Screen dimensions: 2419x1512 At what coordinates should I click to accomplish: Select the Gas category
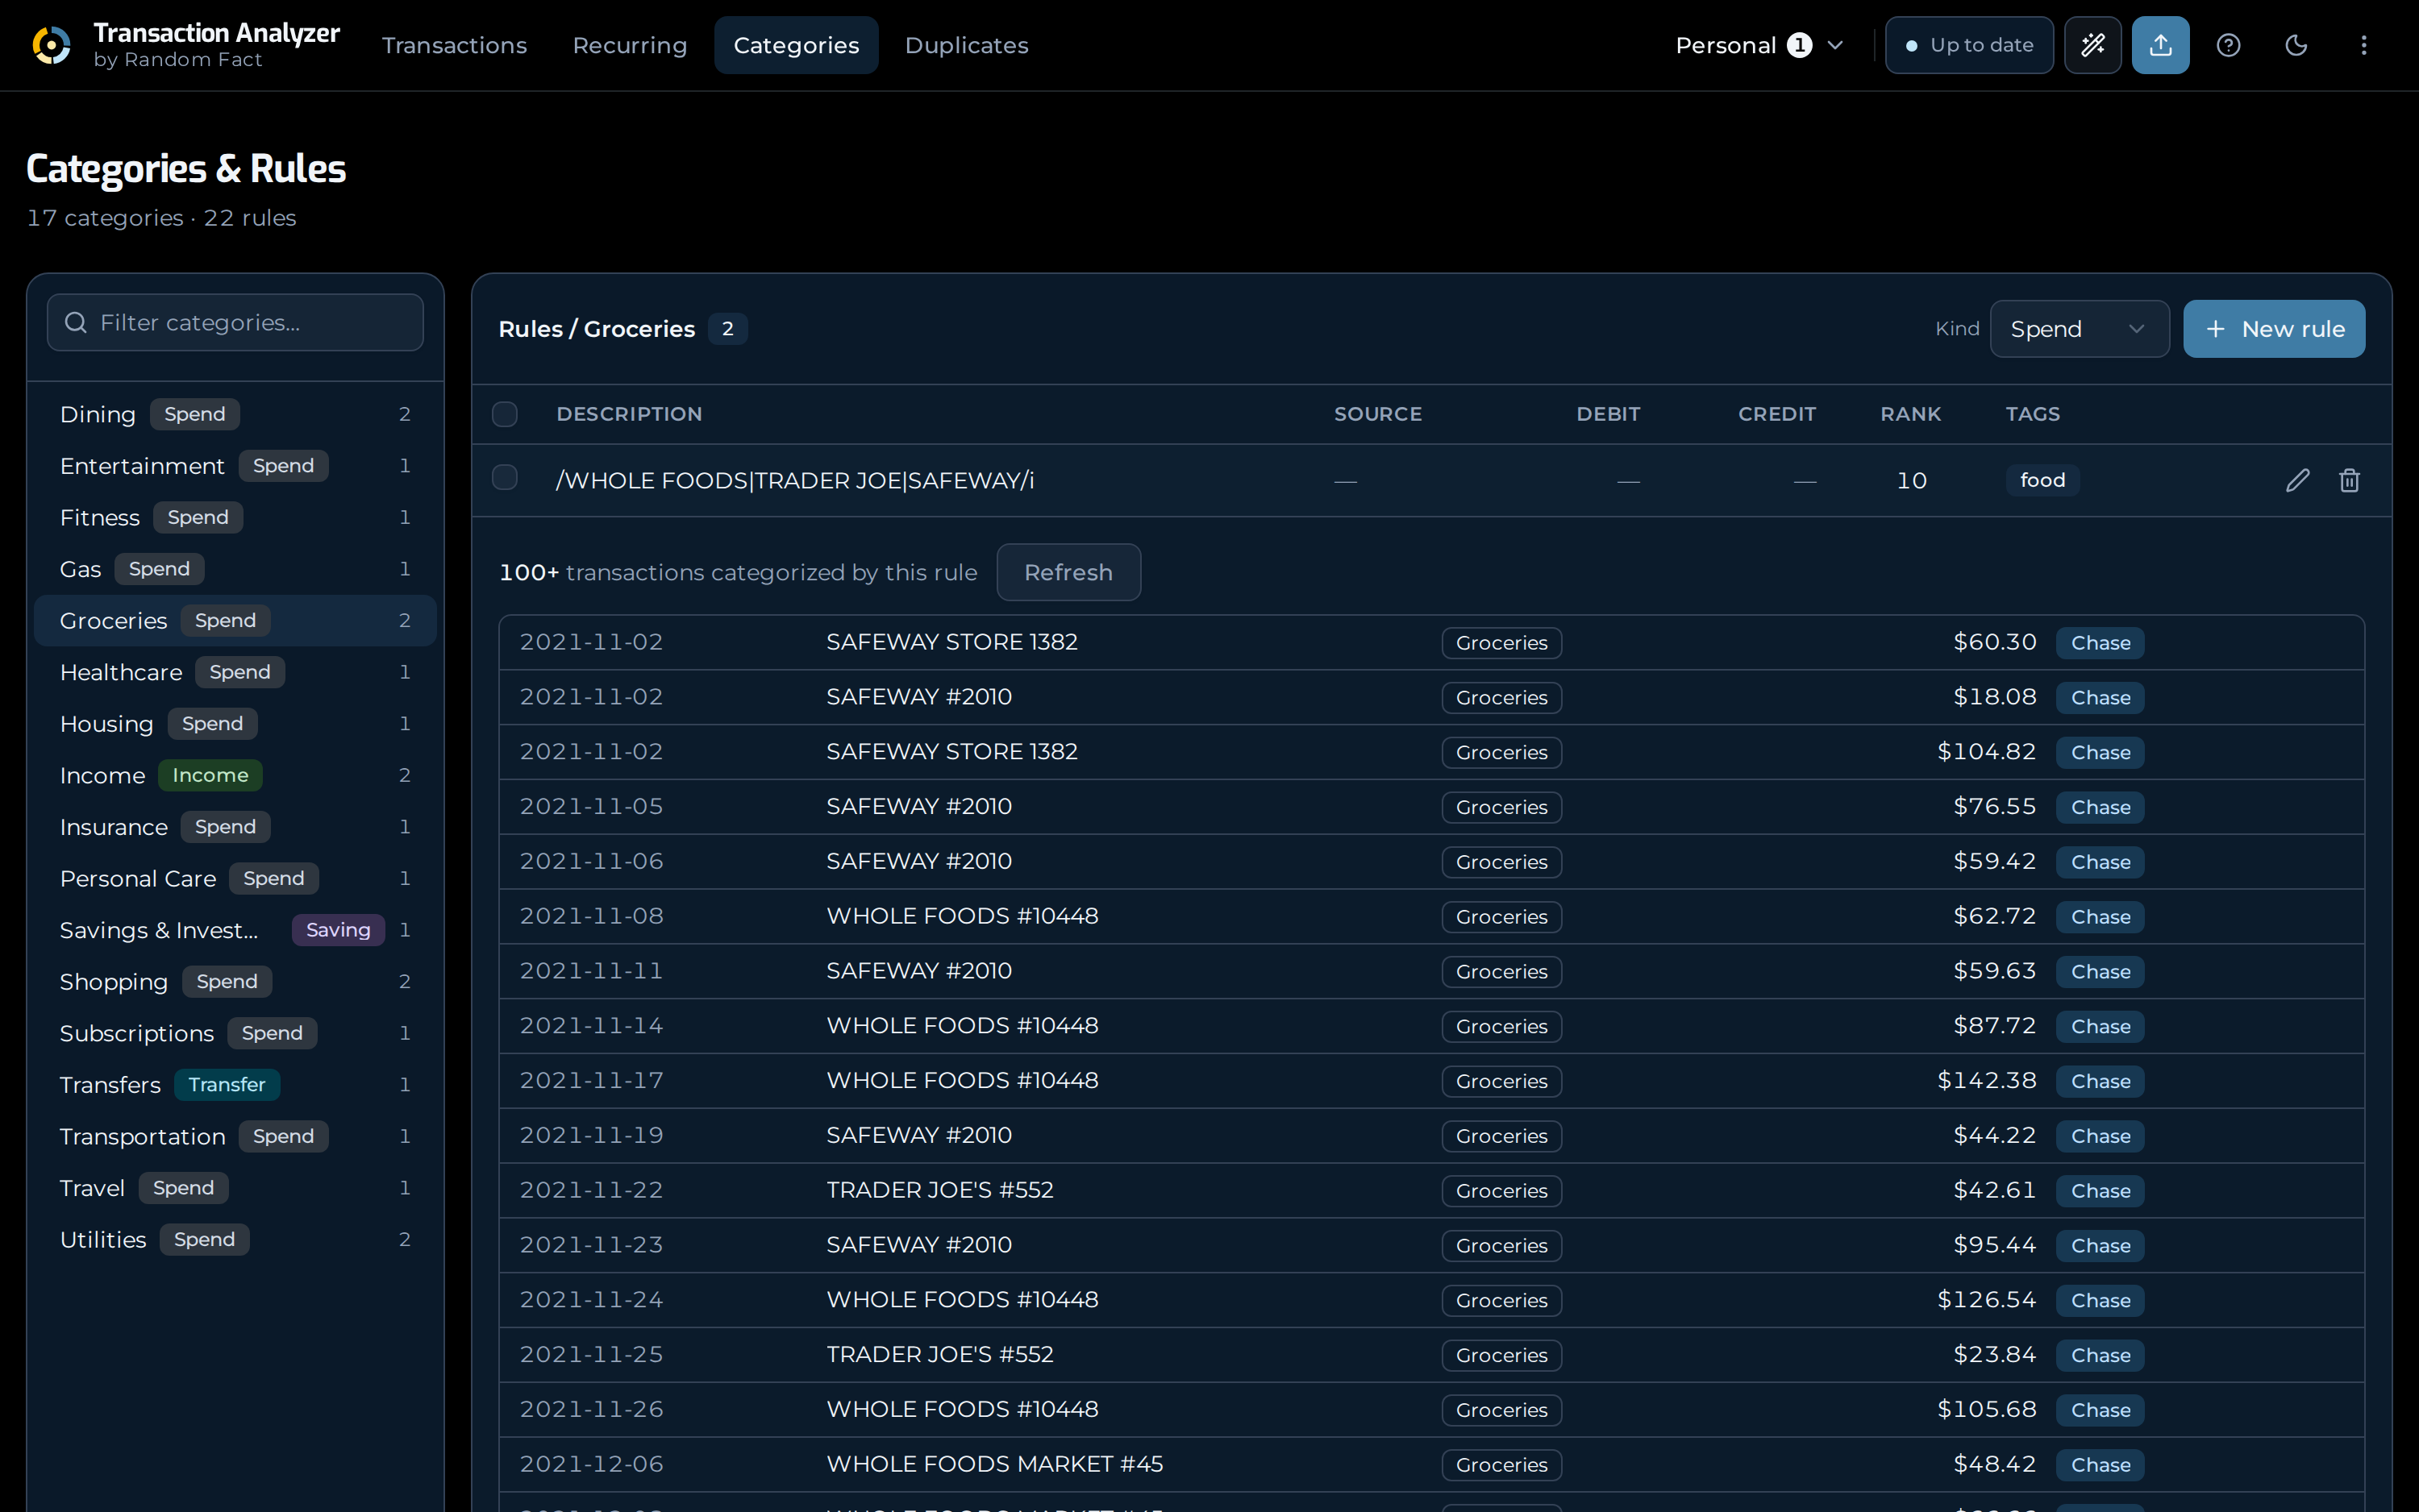(235, 569)
